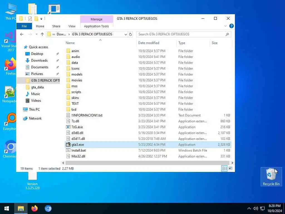Select the d3d8.dll file icon
The width and height of the screenshot is (285, 214).
pos(68,133)
